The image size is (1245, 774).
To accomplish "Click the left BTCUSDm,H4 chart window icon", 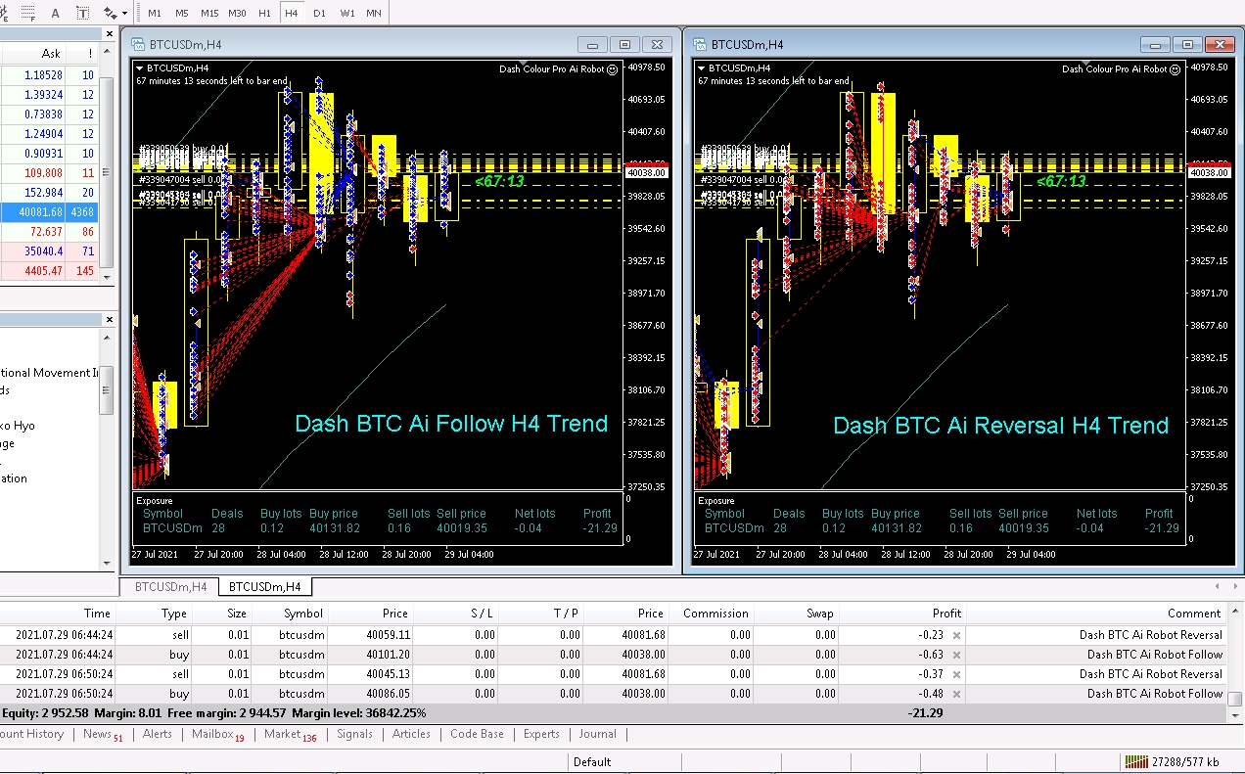I will tap(136, 44).
